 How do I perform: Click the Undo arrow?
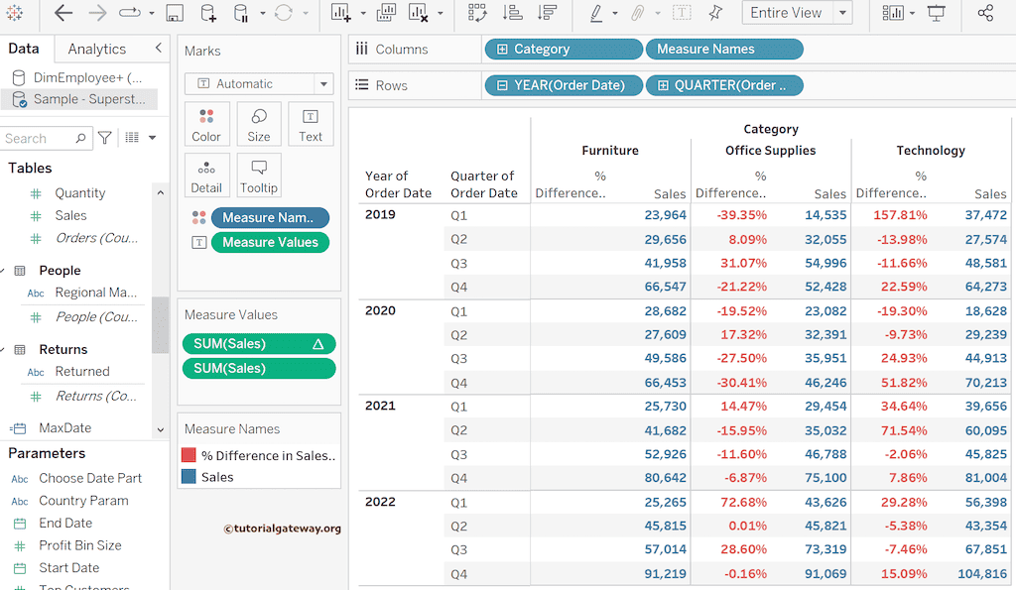[62, 14]
